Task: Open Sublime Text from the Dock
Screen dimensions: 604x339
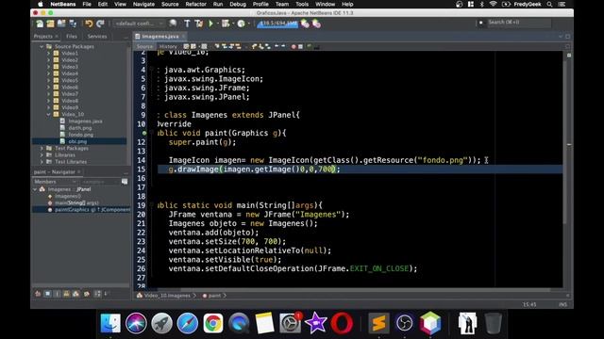Action: click(x=378, y=323)
